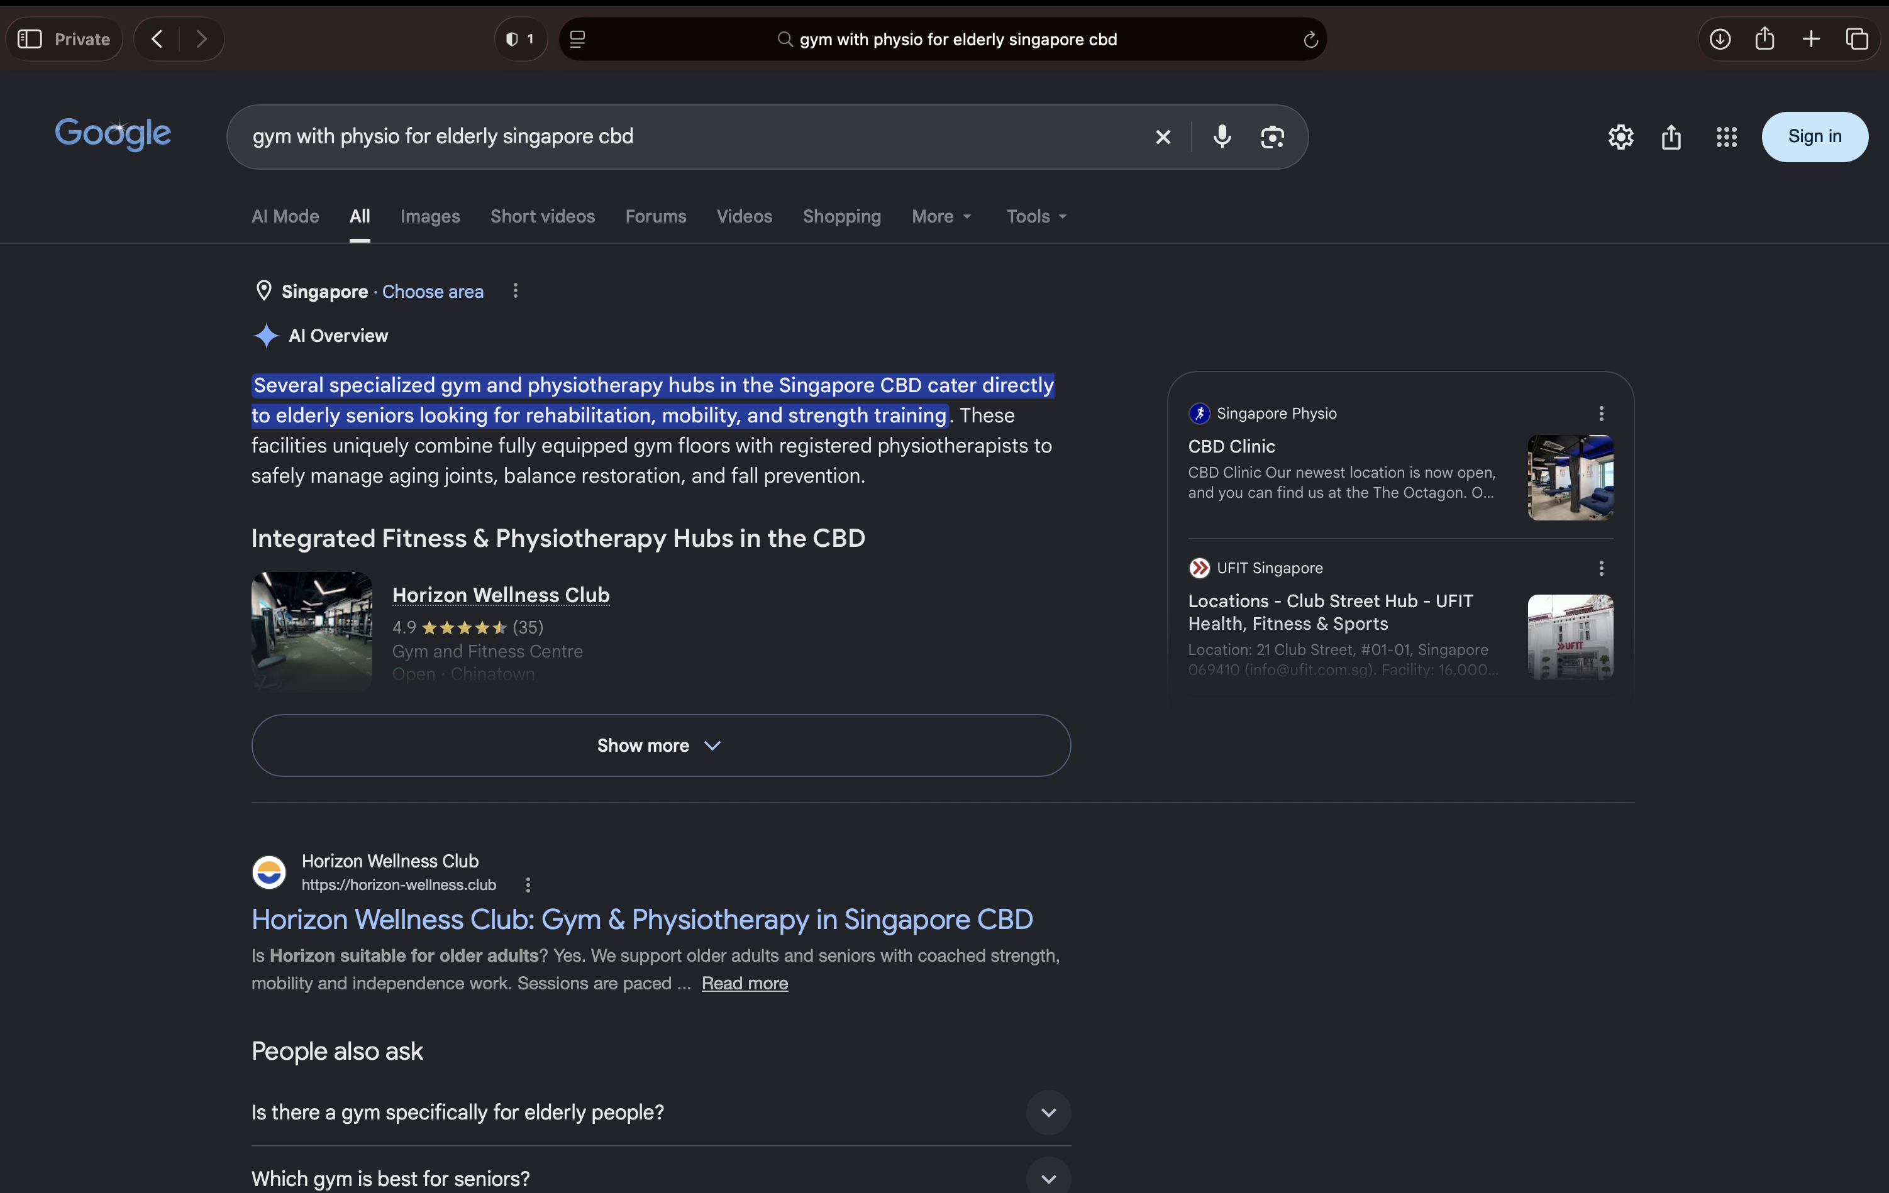Toggle the Safari sidebar icon
Image resolution: width=1889 pixels, height=1193 pixels.
click(x=30, y=39)
